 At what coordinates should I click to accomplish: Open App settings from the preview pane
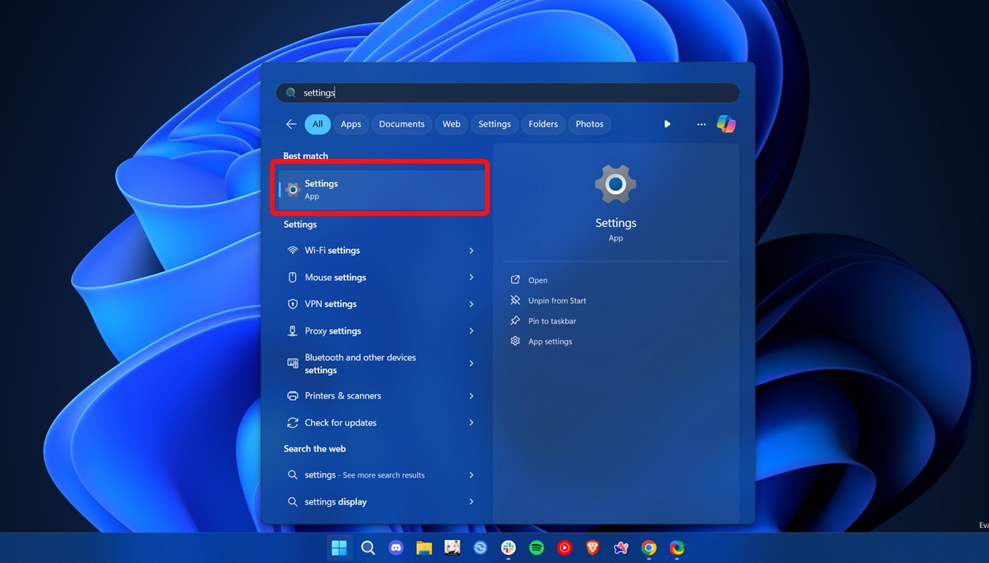(550, 342)
